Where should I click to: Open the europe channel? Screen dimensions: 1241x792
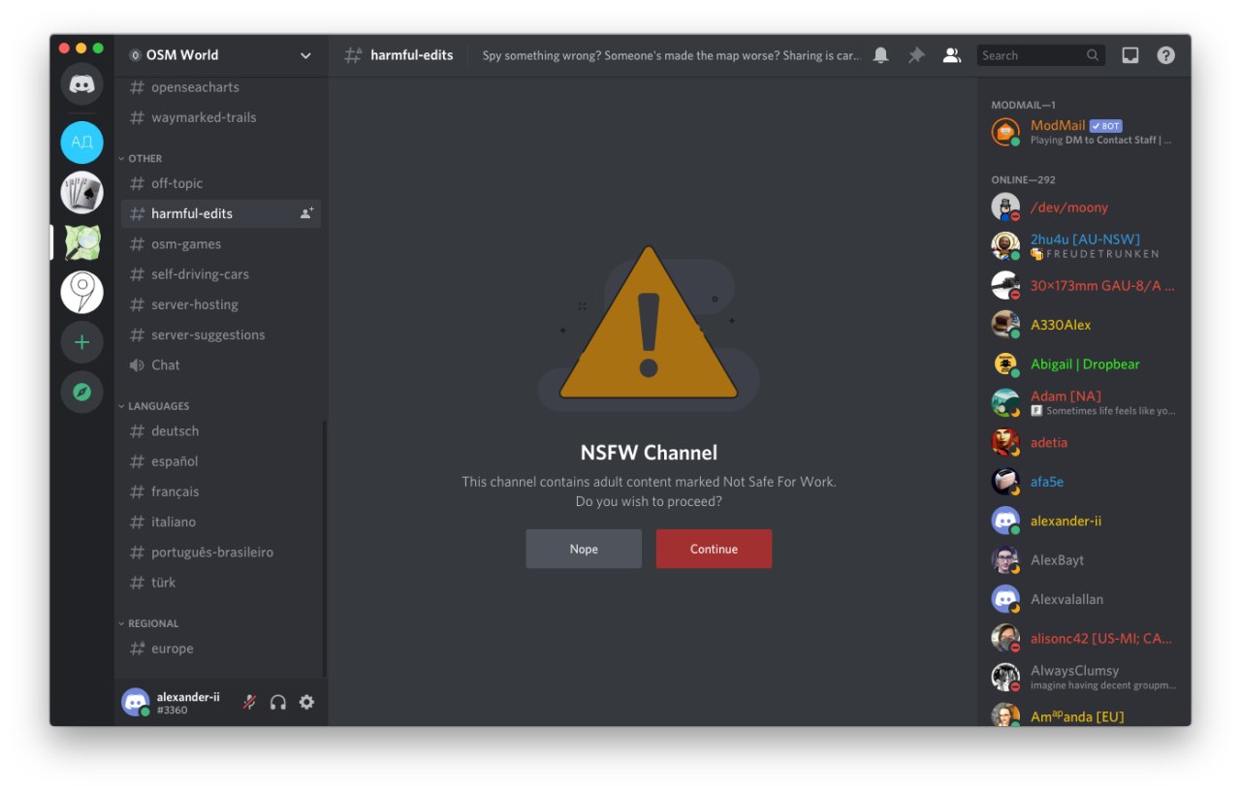click(221, 649)
